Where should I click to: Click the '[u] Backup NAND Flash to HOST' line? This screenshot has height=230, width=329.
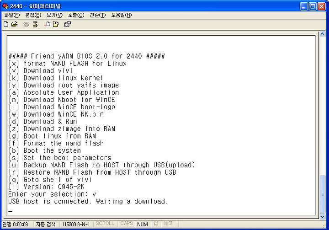pos(102,165)
